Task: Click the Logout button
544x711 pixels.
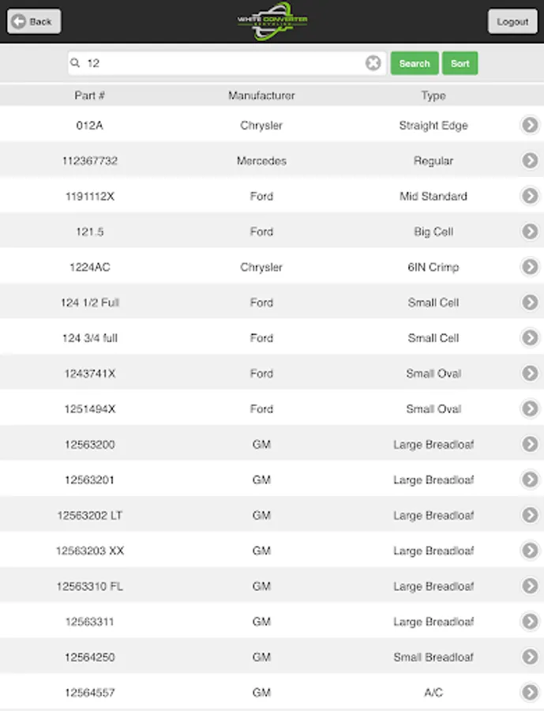Action: (512, 21)
